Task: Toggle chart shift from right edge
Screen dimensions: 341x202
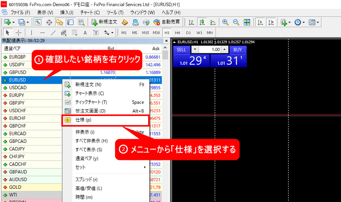Action: click(271, 22)
